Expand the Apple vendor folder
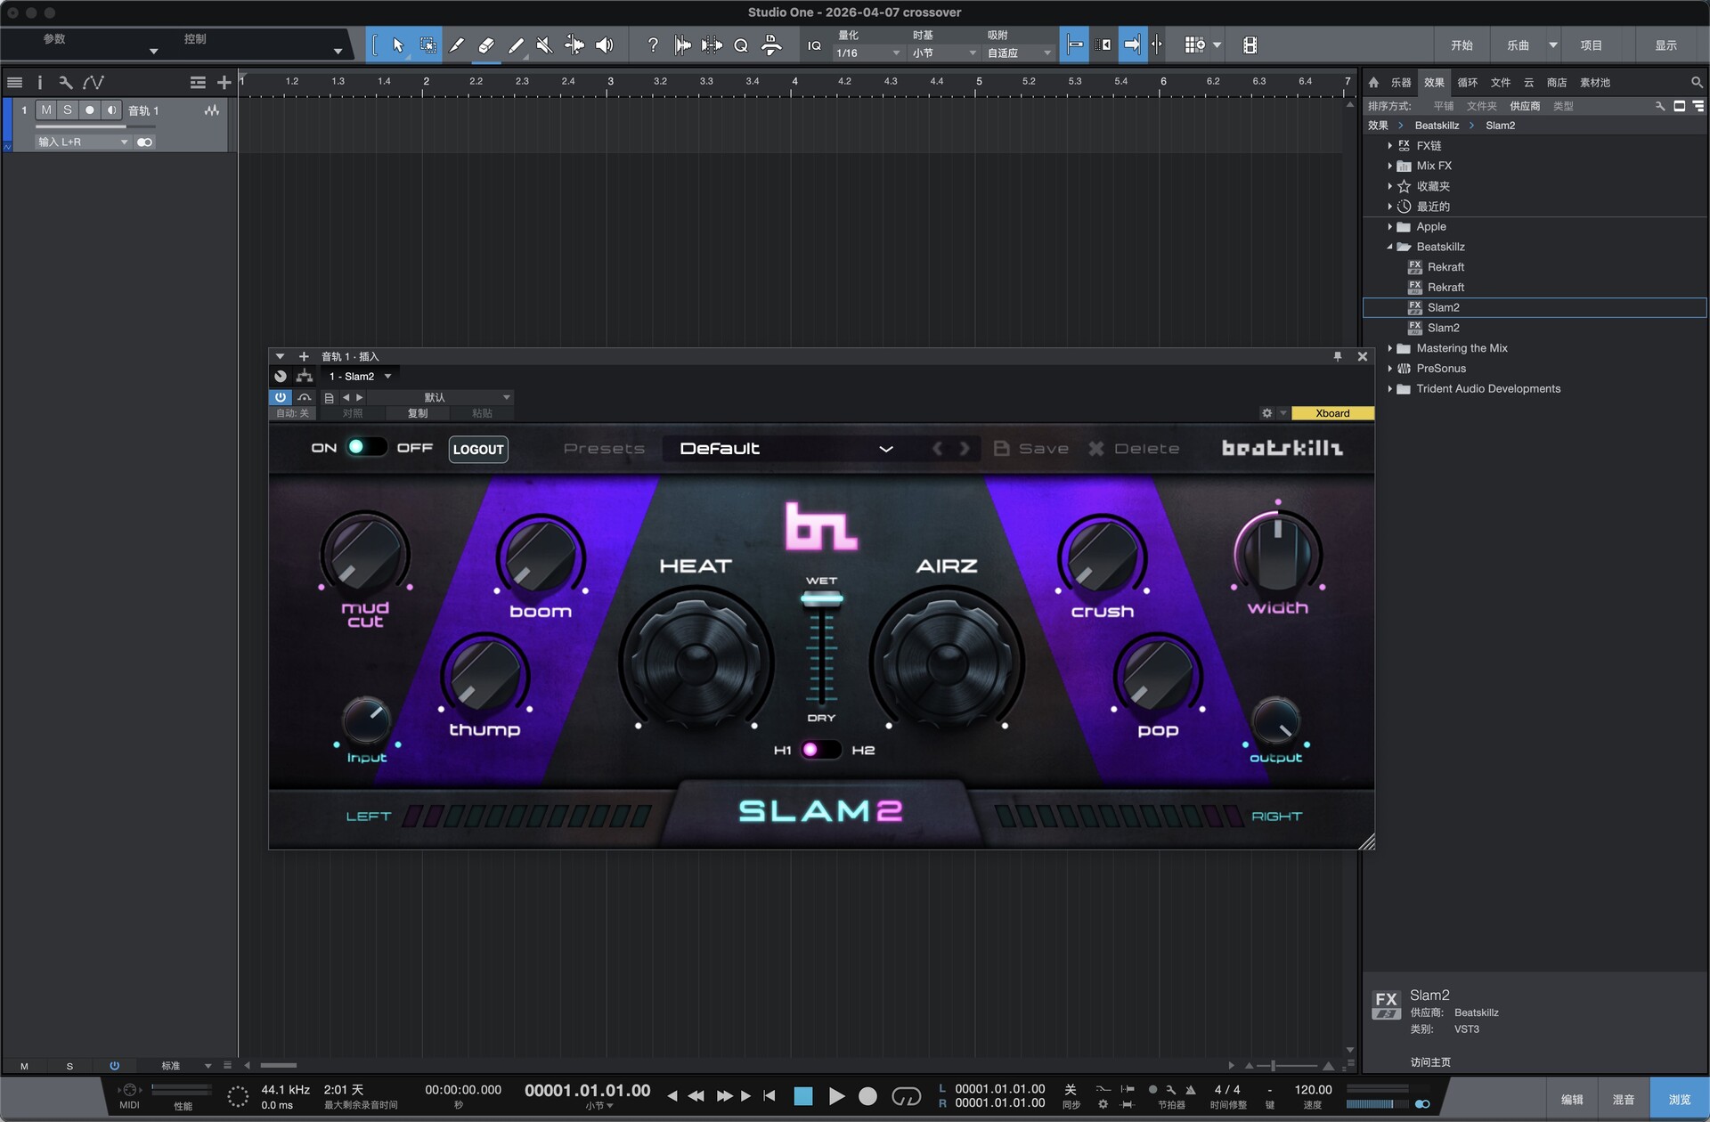Image resolution: width=1710 pixels, height=1122 pixels. pyautogui.click(x=1389, y=227)
